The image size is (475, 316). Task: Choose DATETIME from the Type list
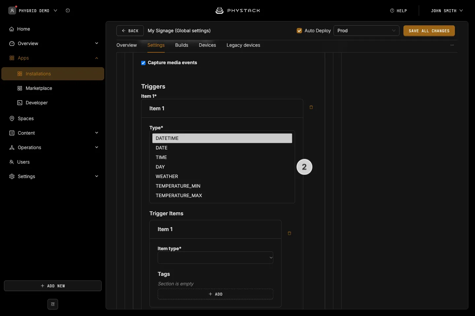tap(222, 138)
